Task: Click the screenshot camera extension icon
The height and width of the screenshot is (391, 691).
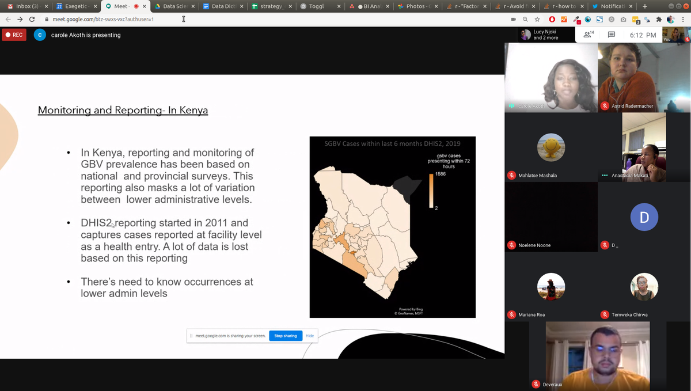Action: tap(622, 18)
